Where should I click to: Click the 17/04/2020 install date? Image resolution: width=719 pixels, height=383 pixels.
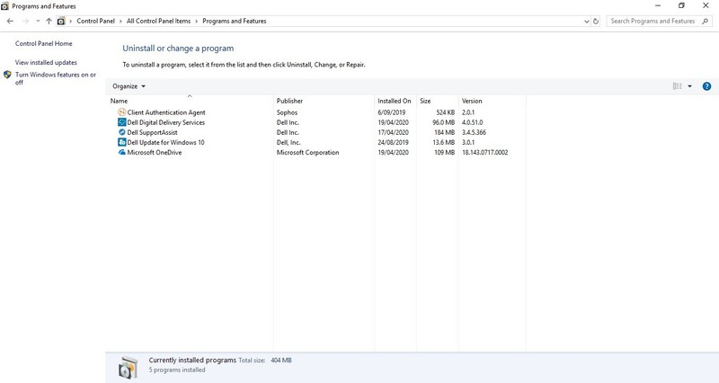click(x=393, y=132)
